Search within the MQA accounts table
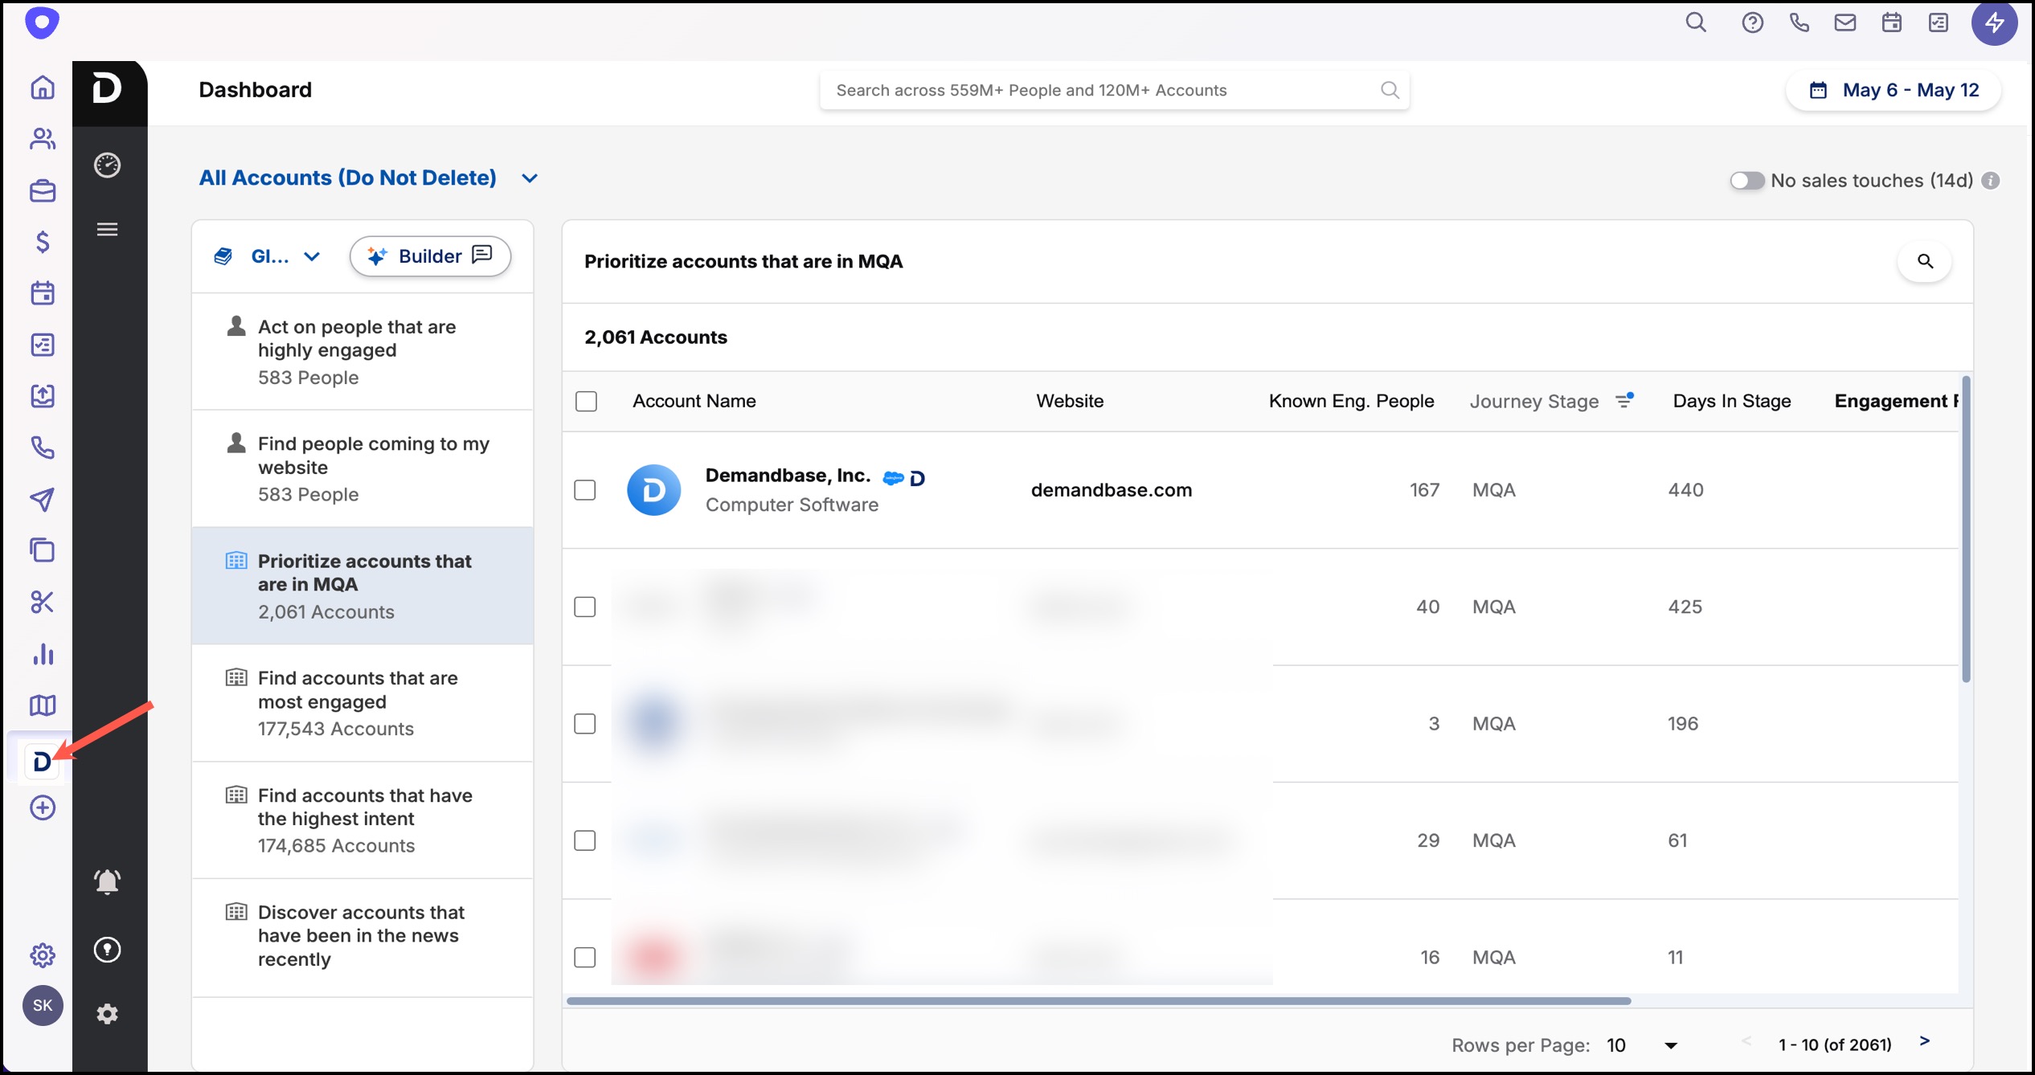 tap(1925, 261)
